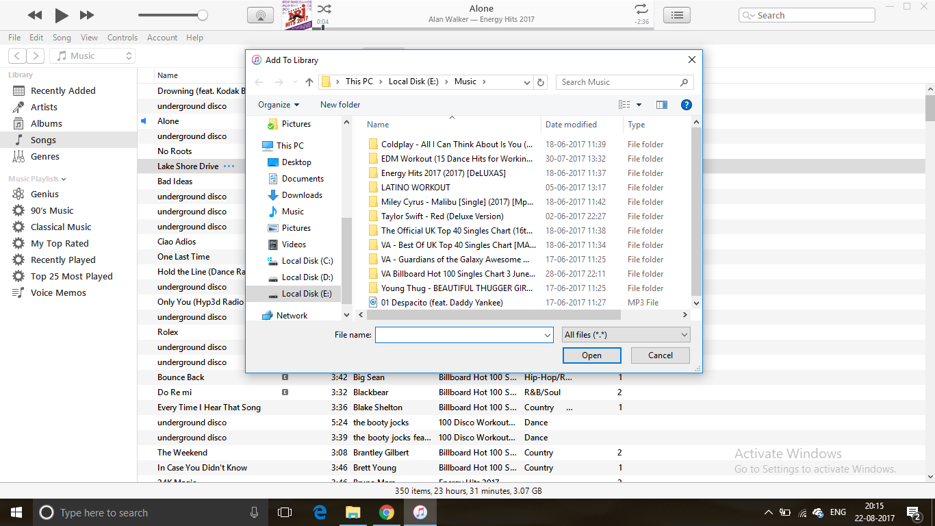Open the Controls menu

[x=123, y=38]
